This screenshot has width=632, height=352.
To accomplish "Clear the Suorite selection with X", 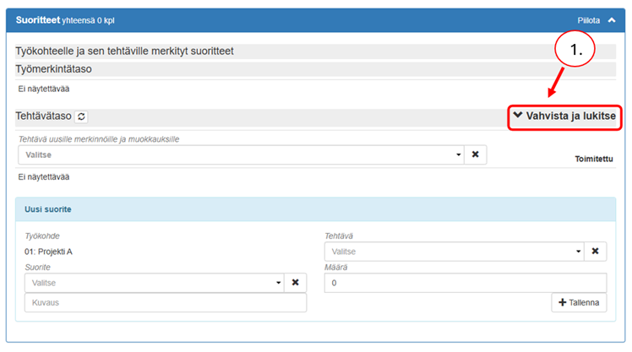I will pyautogui.click(x=295, y=282).
